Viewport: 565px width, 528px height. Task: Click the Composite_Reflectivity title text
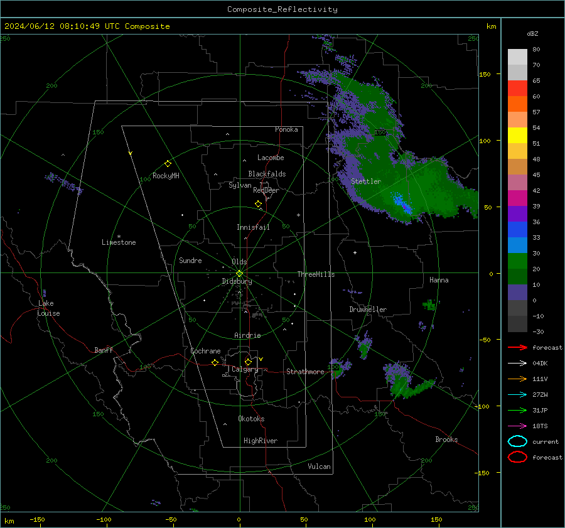282,9
